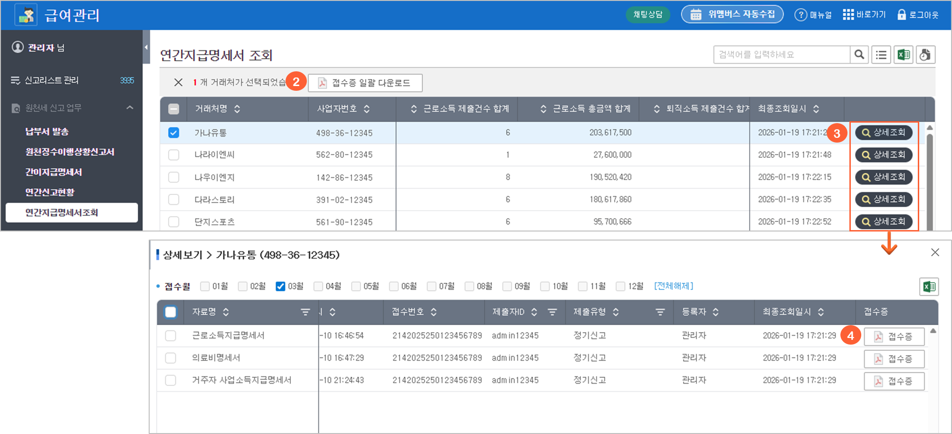This screenshot has height=434, width=952.
Task: Select the 근로소득지급명세서 row checkbox
Action: [171, 336]
